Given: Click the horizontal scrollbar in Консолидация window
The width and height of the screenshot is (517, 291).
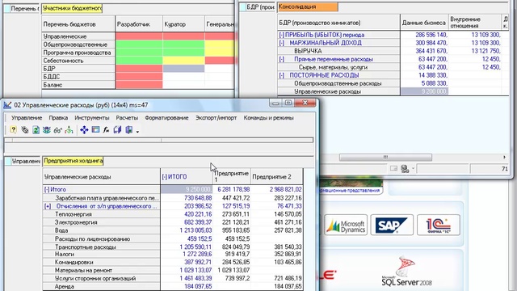Looking at the screenshot, I should [385, 158].
